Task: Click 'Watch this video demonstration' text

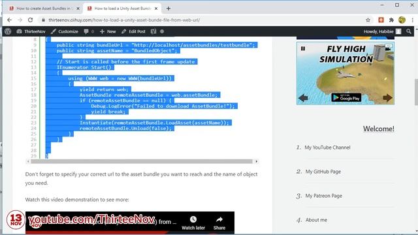Action: click(77, 200)
